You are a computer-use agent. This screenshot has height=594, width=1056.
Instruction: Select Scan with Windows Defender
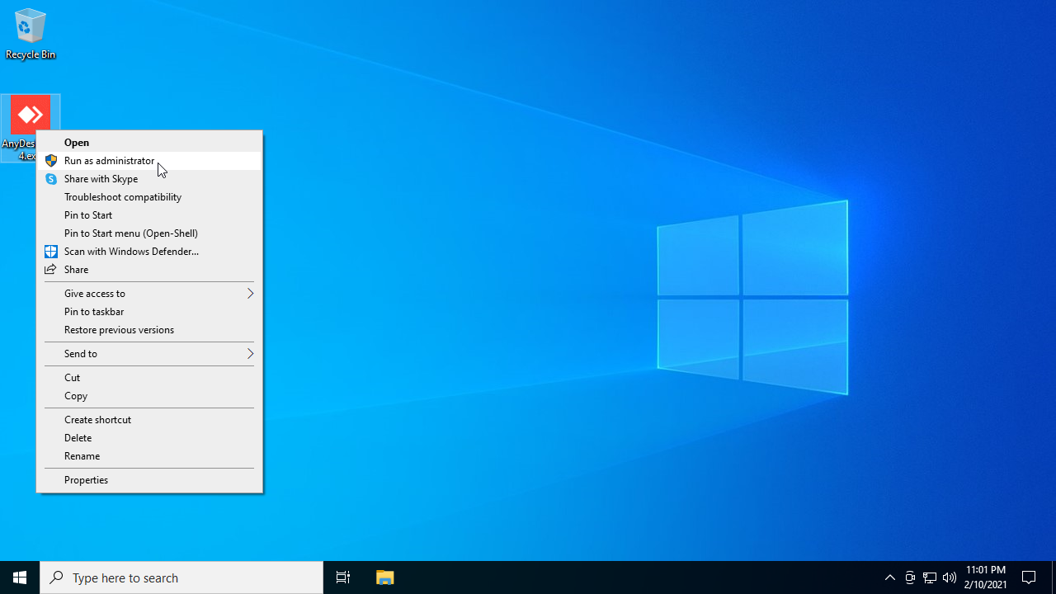[x=131, y=252]
